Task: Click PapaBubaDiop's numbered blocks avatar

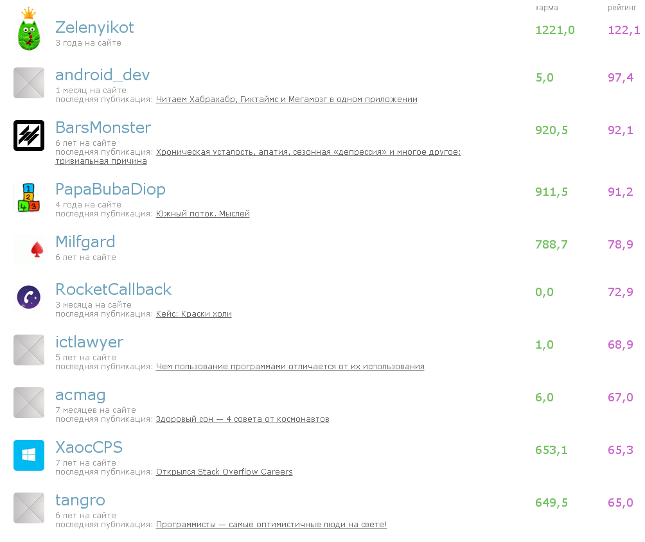Action: [29, 197]
